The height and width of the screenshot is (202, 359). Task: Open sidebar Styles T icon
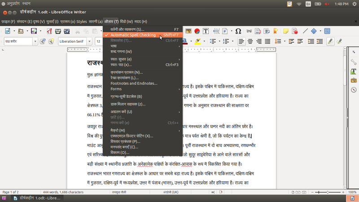[x=354, y=71]
